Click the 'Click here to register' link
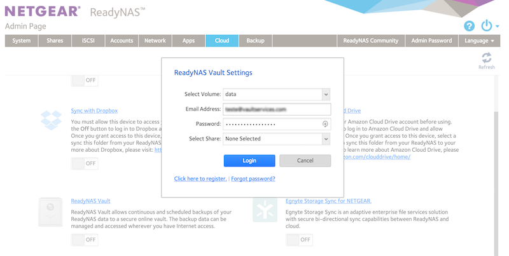 [200, 179]
